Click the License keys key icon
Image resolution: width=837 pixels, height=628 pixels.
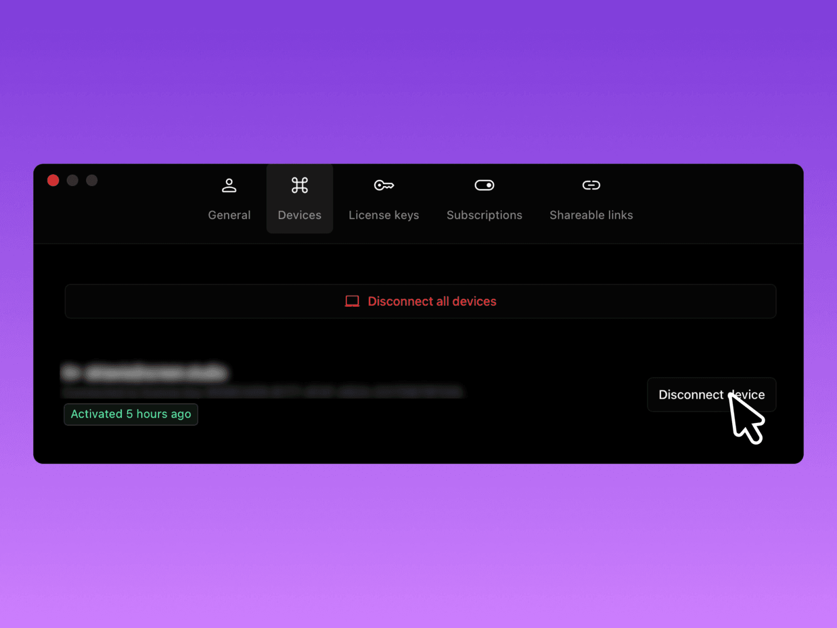click(x=383, y=185)
